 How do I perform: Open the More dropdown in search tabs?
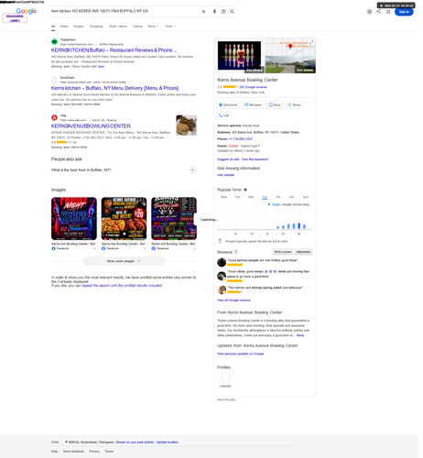coord(153,27)
